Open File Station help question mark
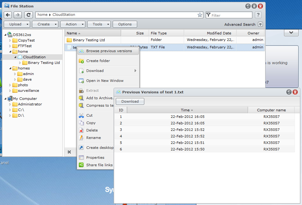This screenshot has width=302, height=205. point(258,15)
